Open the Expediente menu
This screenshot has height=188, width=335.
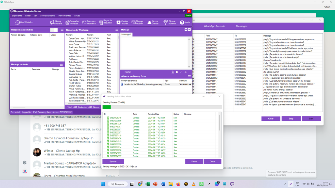point(17,16)
